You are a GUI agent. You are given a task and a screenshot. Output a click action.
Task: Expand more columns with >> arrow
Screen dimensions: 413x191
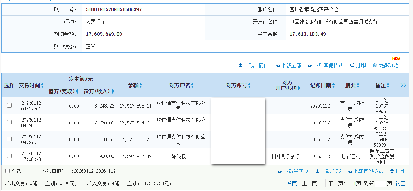(403, 85)
